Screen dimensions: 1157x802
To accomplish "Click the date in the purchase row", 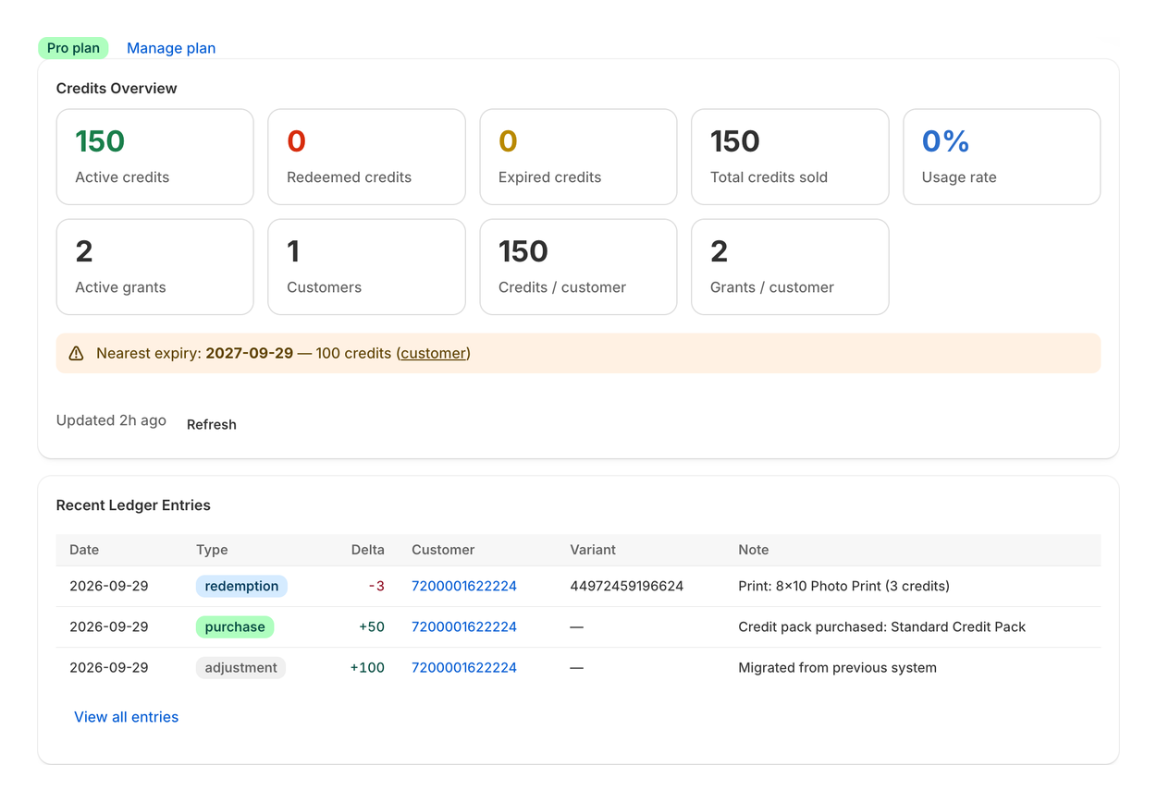I will (109, 626).
